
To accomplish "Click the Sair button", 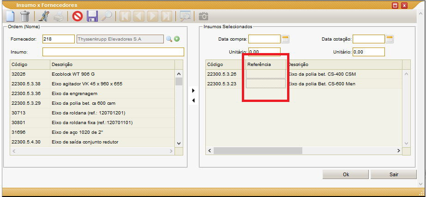I will [393, 174].
